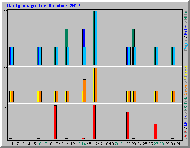Viewport: 190px width, 148px height.
Task: Click day label "31" on the x-axis
Action: click(178, 144)
